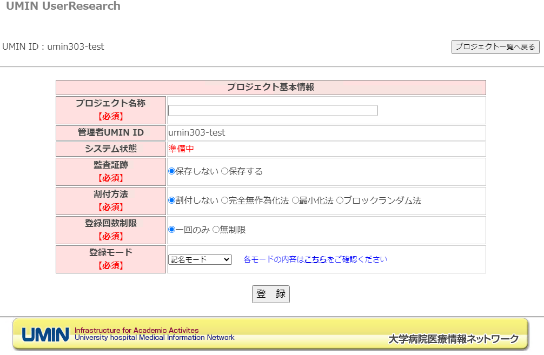Image resolution: width=544 pixels, height=355 pixels.
Task: Click the UMIN UserResearch page title
Action: (x=63, y=6)
